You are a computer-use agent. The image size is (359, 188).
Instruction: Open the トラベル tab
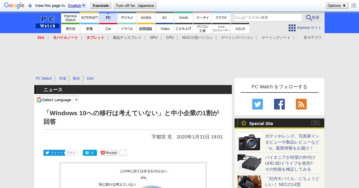(x=127, y=28)
